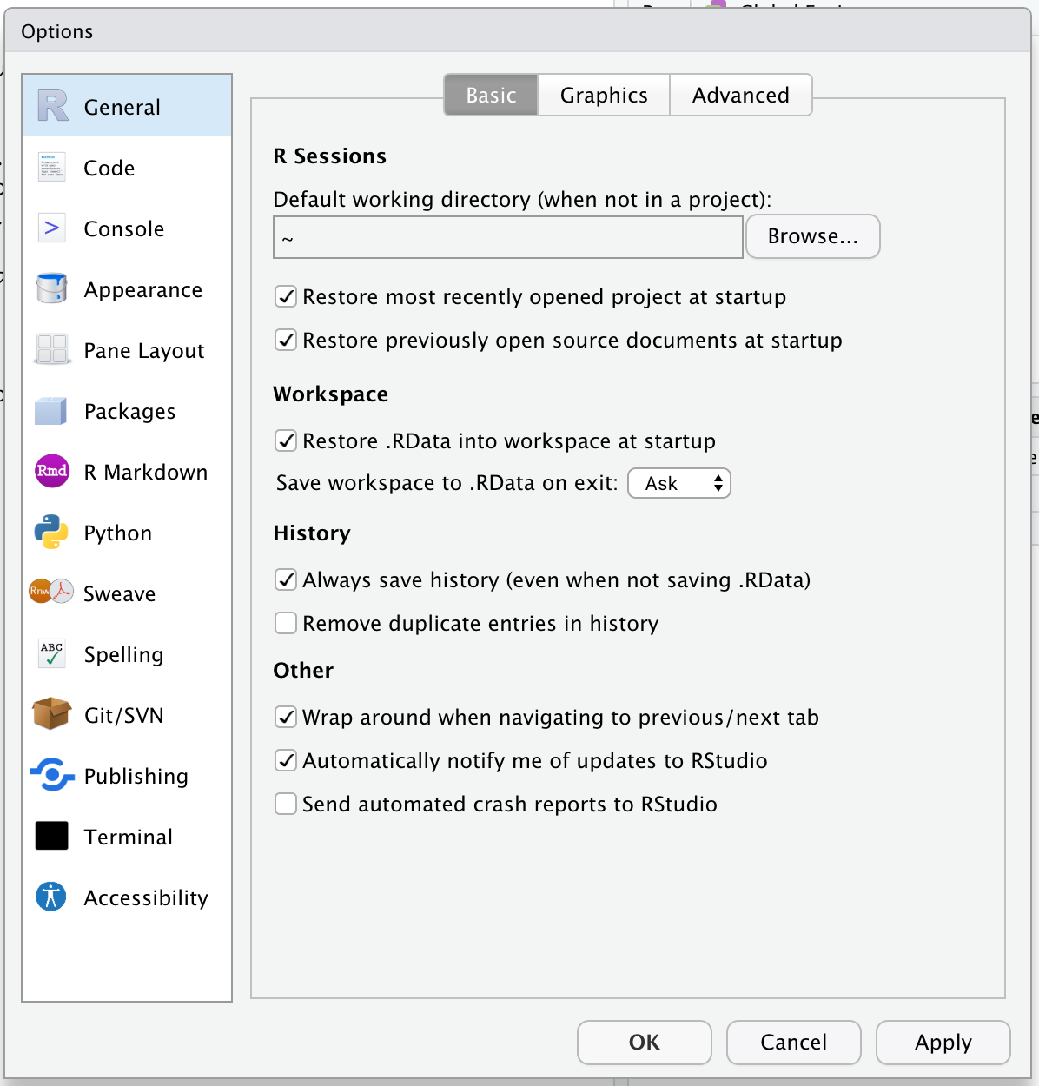Enable Send automated crash reports

click(x=286, y=804)
